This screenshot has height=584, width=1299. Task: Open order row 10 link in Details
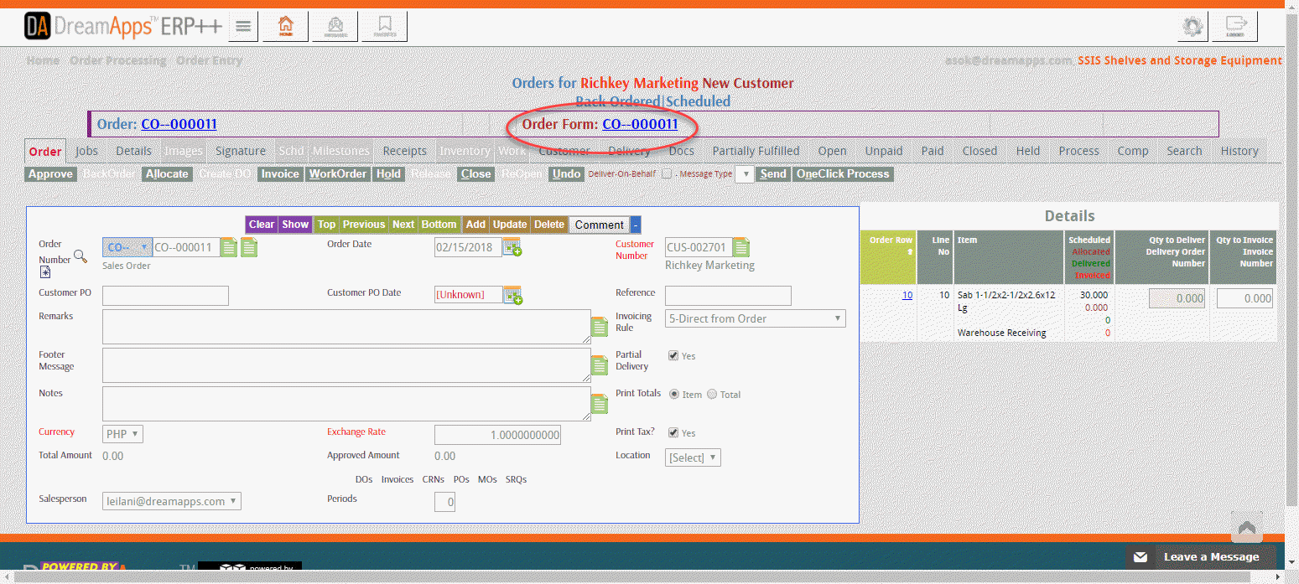(x=907, y=295)
